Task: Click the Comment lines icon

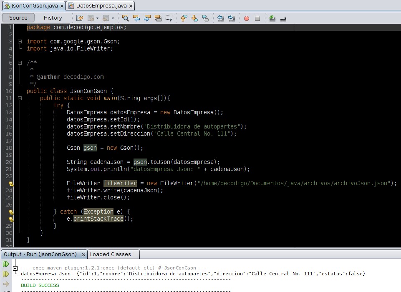Action: (x=272, y=18)
